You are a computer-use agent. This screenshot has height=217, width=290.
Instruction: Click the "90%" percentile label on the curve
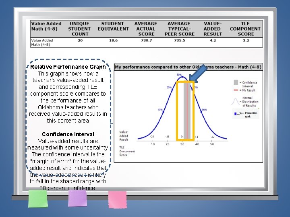click(204, 110)
